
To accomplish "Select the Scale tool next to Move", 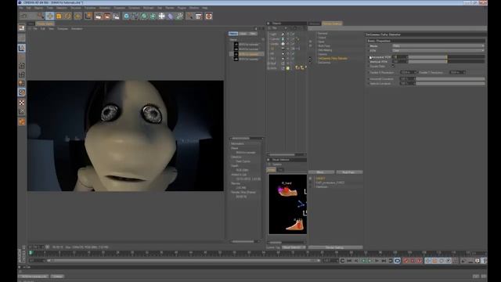I will (x=59, y=16).
